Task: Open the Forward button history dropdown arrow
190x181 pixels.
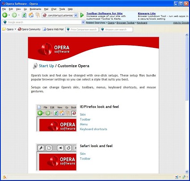Action: [x=19, y=15]
